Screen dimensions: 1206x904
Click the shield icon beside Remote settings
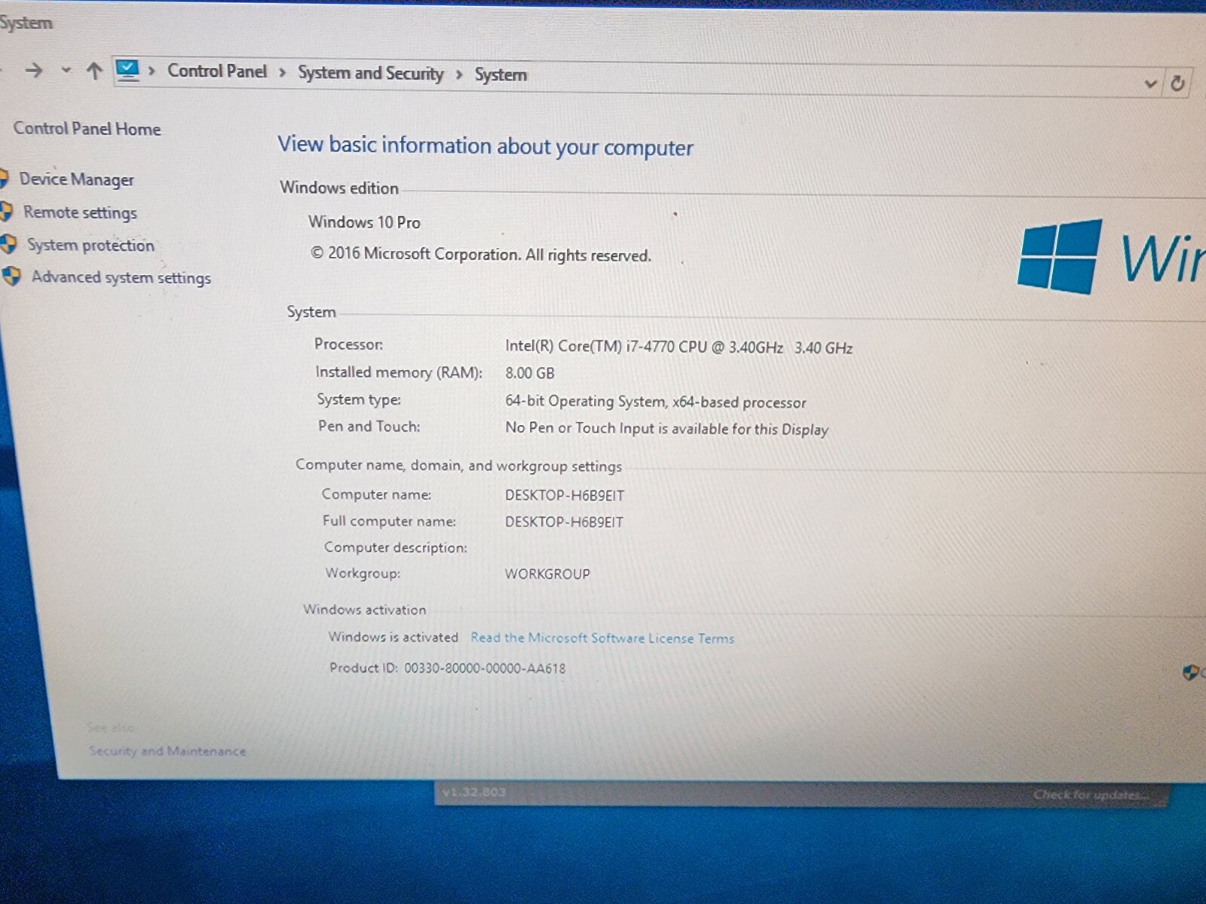[x=7, y=212]
